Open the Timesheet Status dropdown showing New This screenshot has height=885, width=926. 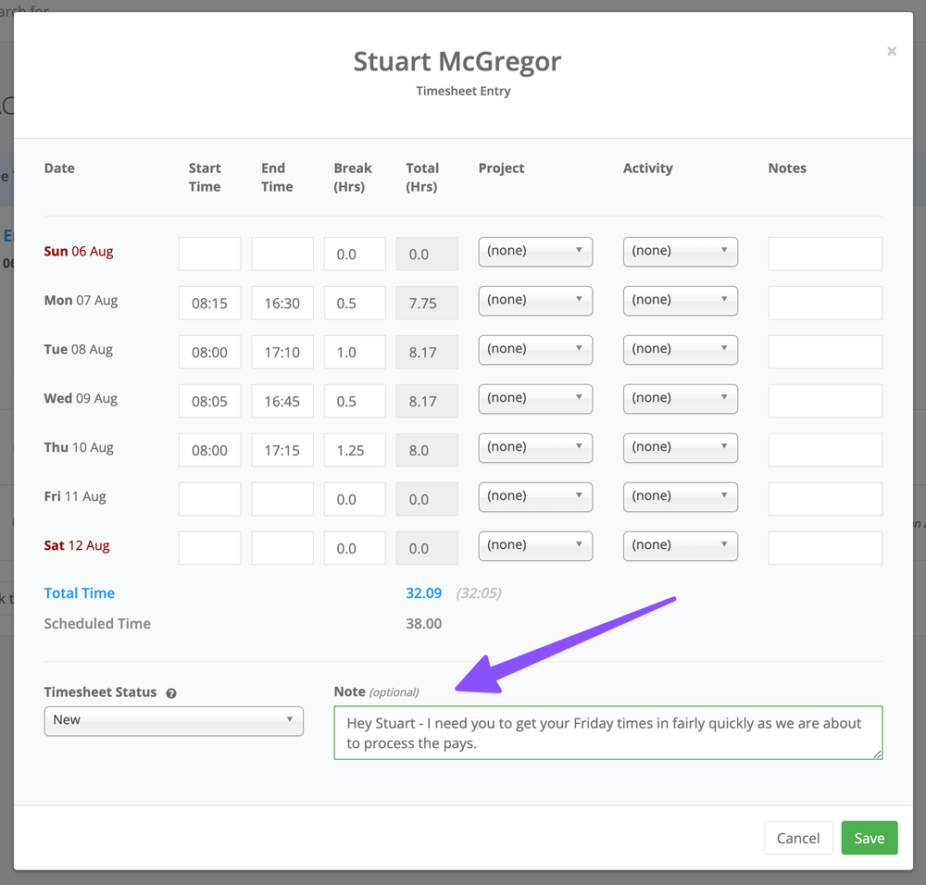coord(173,720)
